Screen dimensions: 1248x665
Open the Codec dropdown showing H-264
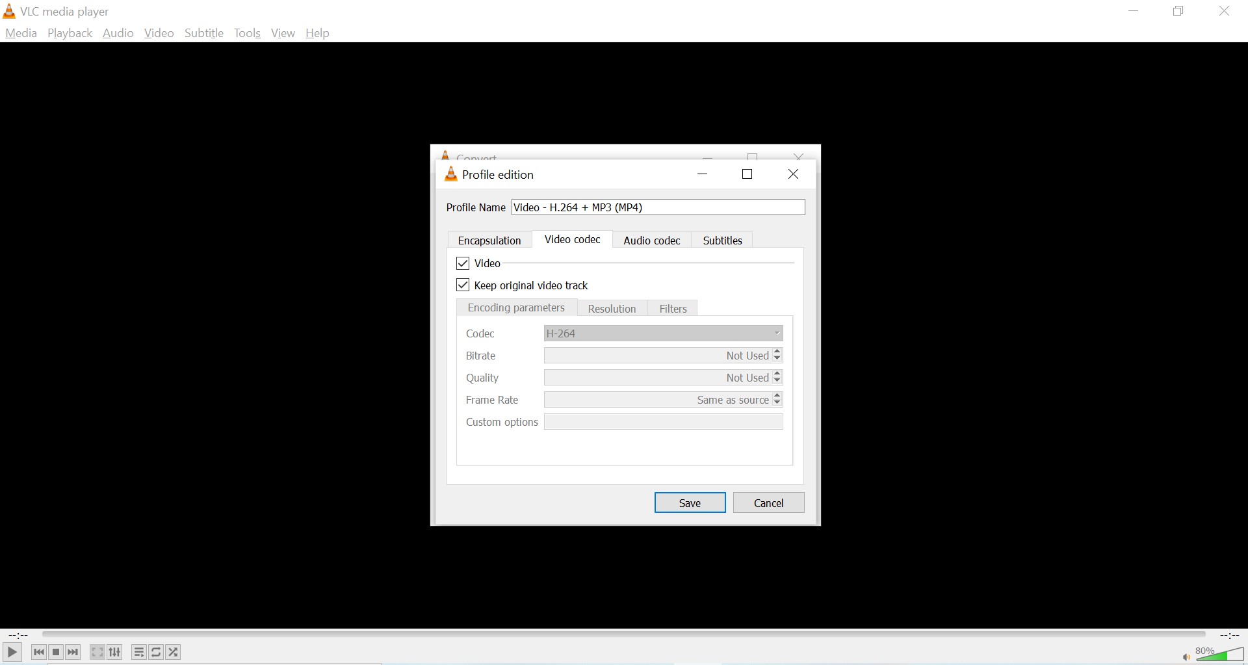[x=662, y=333]
